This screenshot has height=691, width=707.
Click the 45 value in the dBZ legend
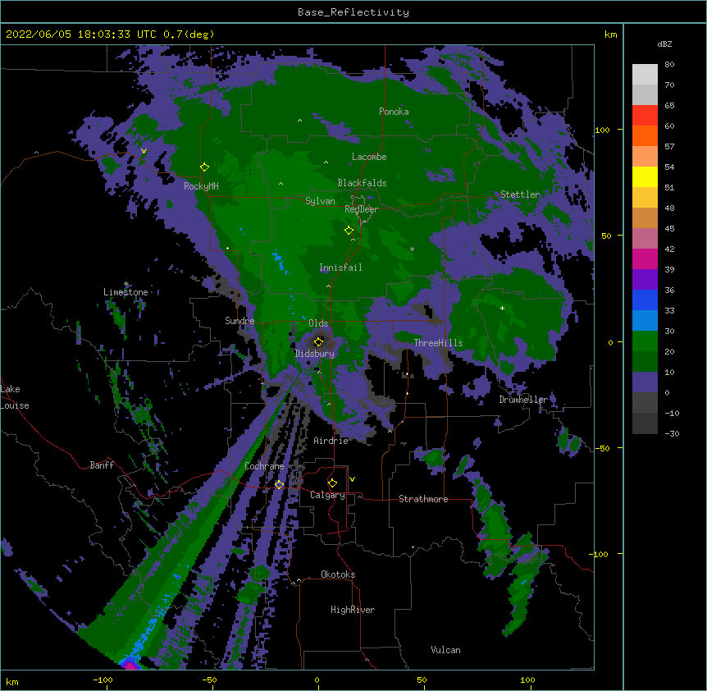click(x=669, y=229)
